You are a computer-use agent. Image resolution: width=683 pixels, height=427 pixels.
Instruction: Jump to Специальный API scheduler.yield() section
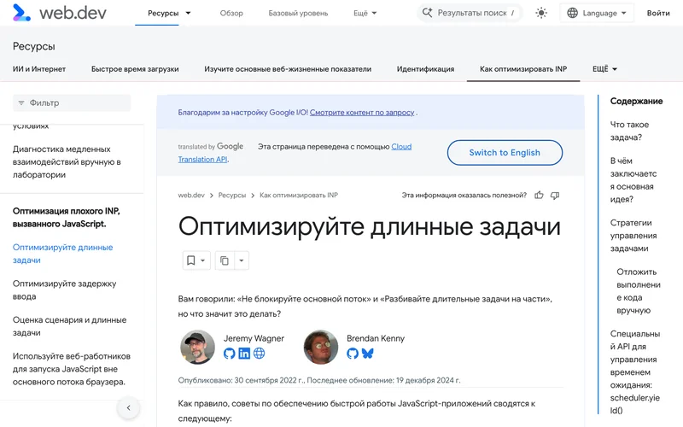(x=634, y=371)
